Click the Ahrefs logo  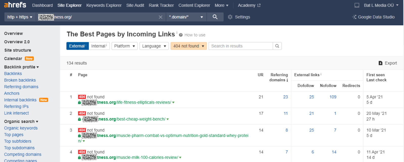click(15, 5)
